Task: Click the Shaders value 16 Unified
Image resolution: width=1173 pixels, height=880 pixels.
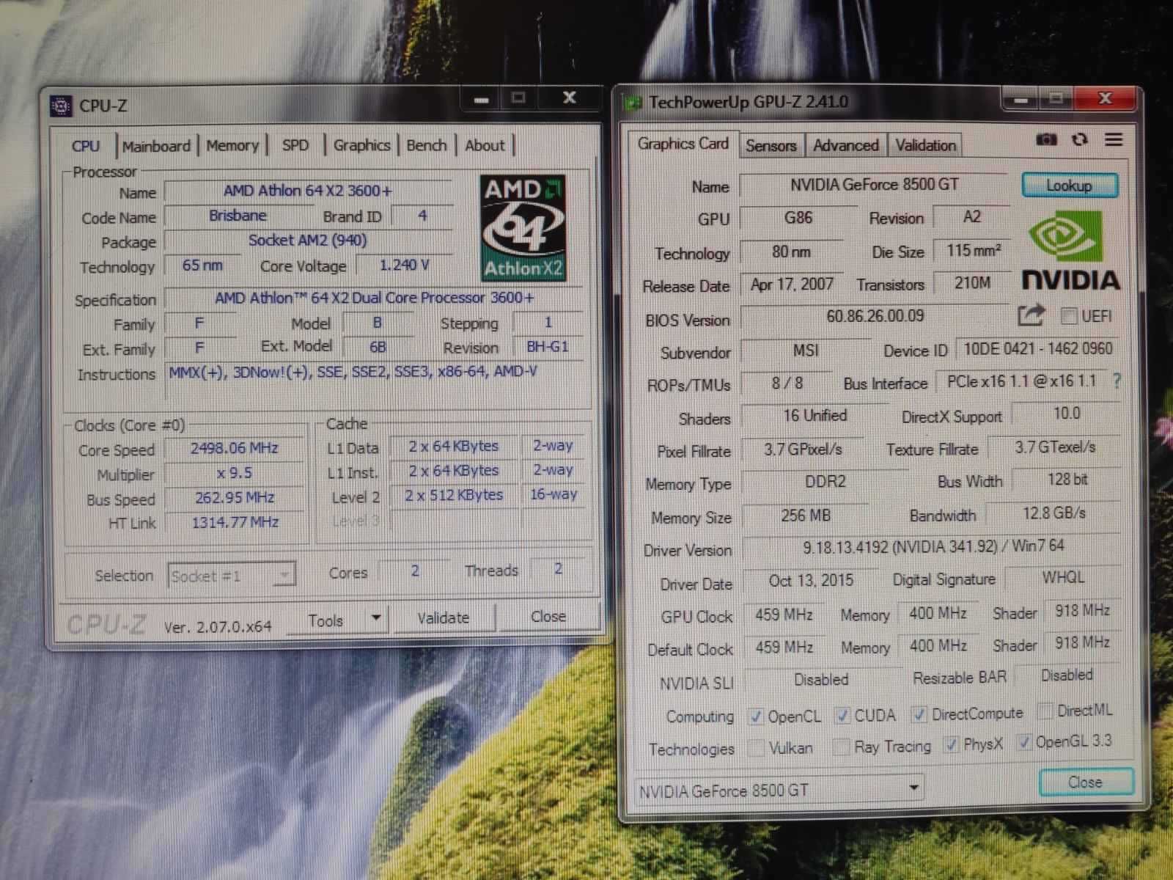Action: coord(814,416)
